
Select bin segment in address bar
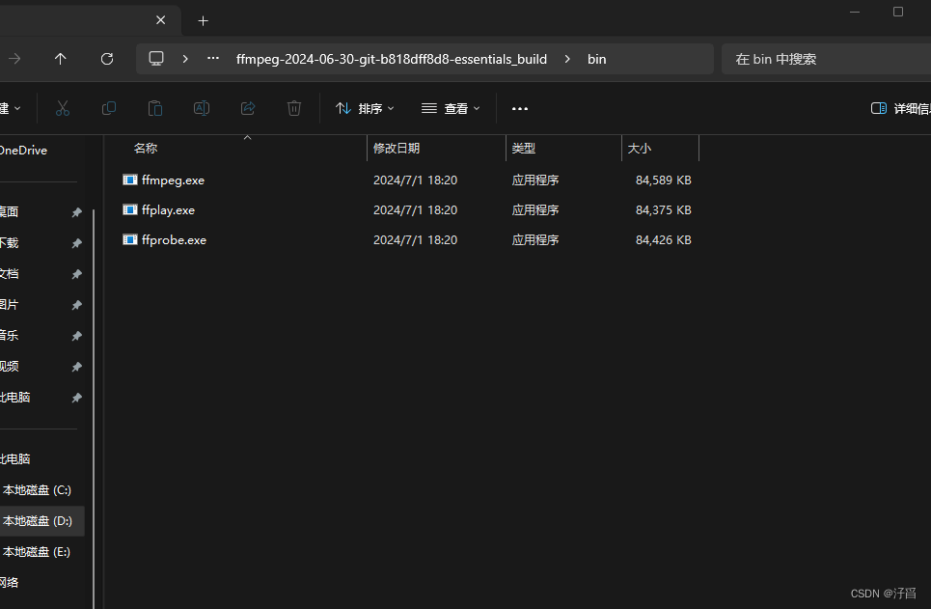tap(597, 60)
